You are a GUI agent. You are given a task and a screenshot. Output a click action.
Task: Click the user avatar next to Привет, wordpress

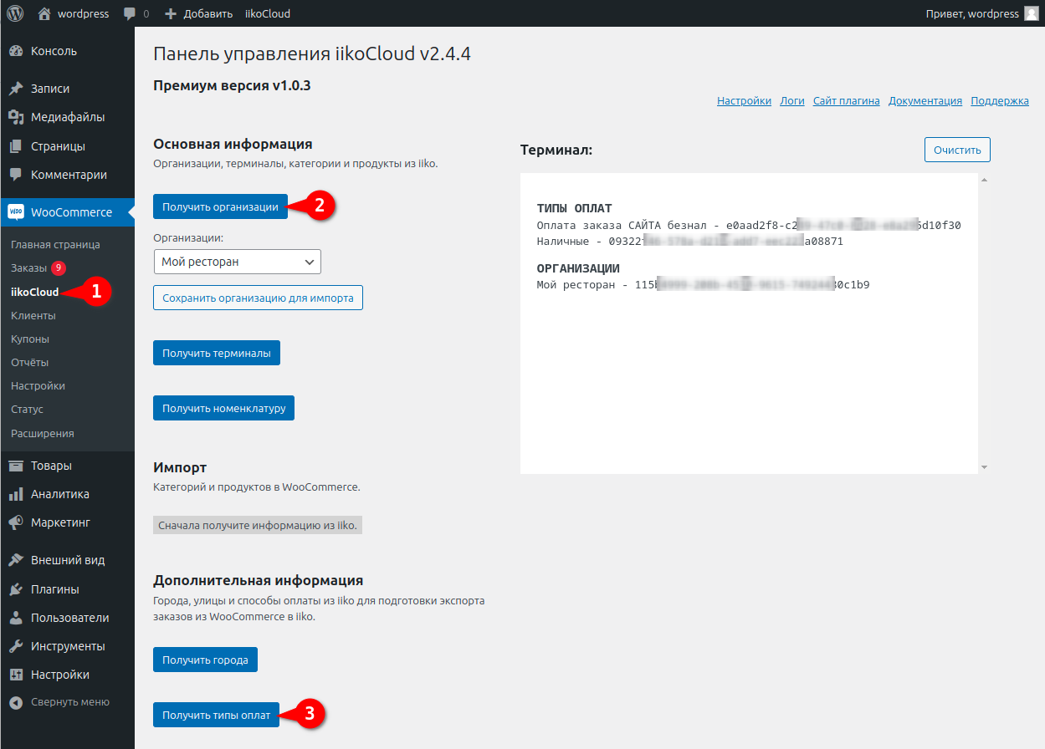(1032, 13)
